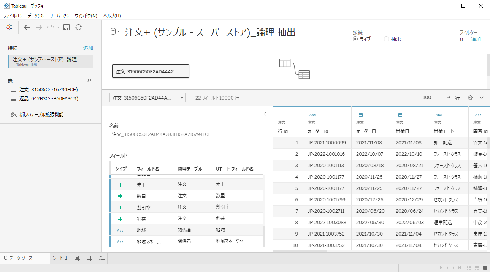
Task: Click 新しいテーブル拡張機能 link
Action: (x=41, y=114)
